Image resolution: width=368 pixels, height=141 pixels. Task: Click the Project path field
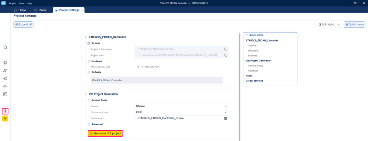182,55
